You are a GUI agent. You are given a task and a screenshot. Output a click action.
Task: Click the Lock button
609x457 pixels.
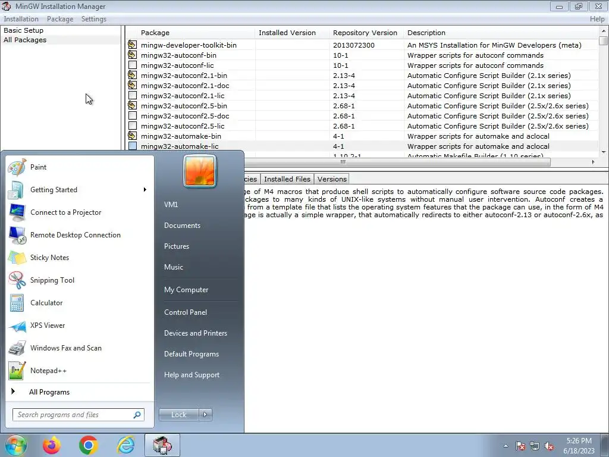click(x=179, y=415)
